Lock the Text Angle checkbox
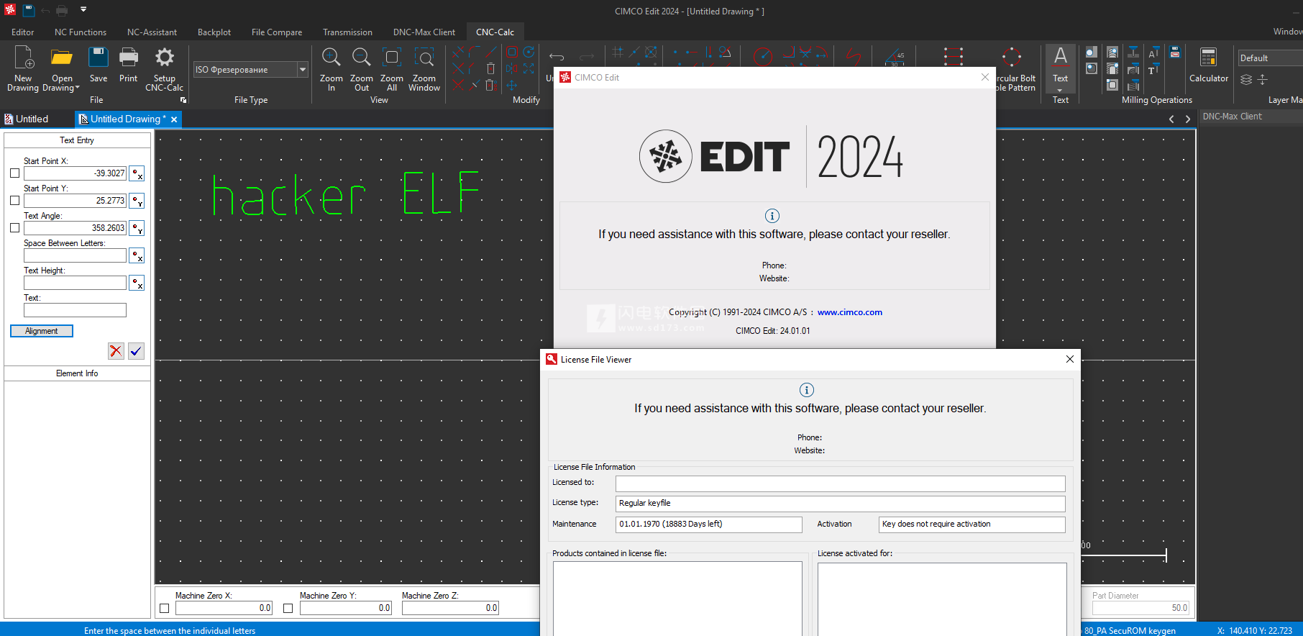The width and height of the screenshot is (1303, 636). [x=14, y=228]
